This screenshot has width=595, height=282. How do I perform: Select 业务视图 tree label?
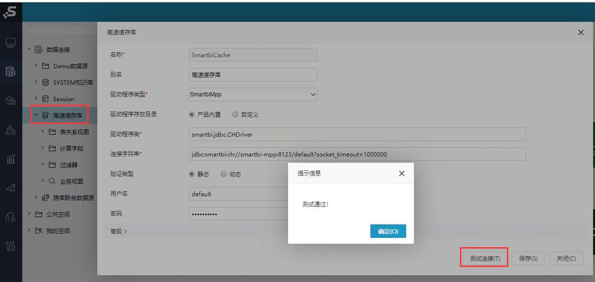[x=72, y=181]
